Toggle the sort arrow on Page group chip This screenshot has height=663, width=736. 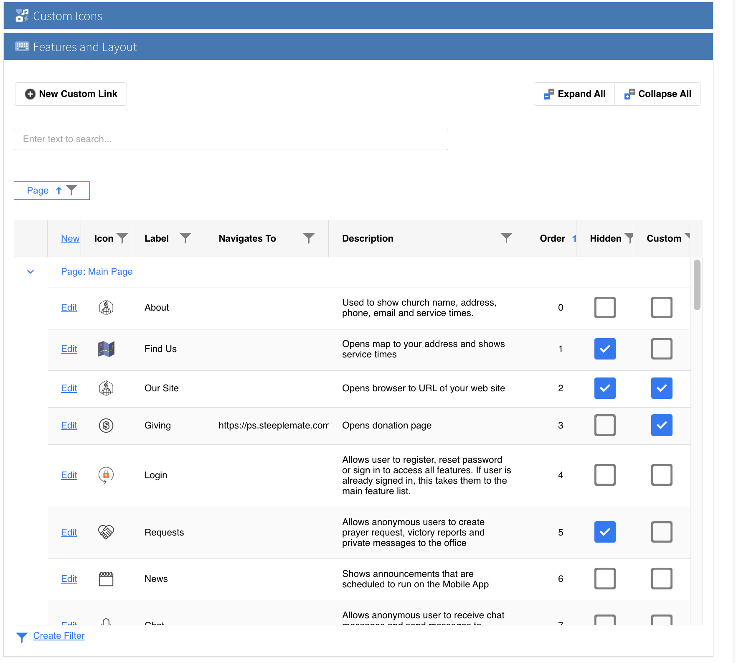coord(59,191)
